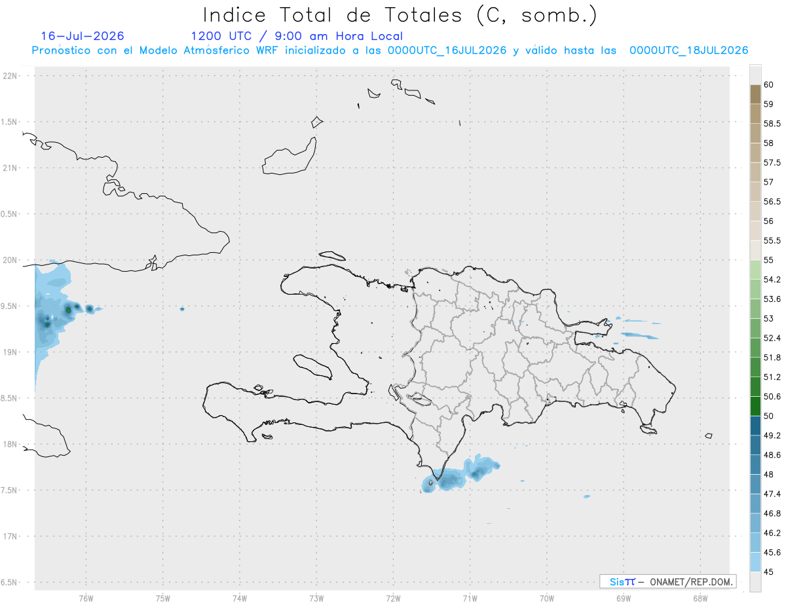Screen dimensions: 786x607
Task: Click the colorbar value "46.8"
Action: (x=772, y=513)
